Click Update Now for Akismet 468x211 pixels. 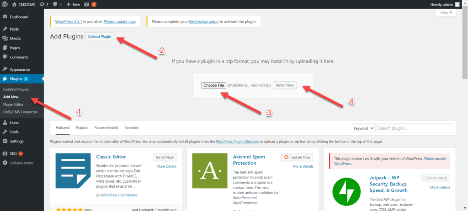pyautogui.click(x=297, y=157)
